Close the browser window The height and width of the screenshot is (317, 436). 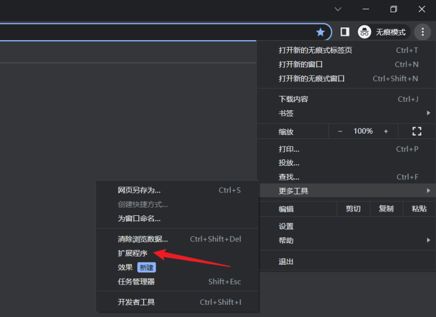422,9
